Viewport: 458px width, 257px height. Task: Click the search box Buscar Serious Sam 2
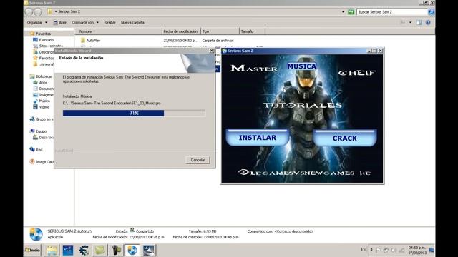click(x=391, y=12)
